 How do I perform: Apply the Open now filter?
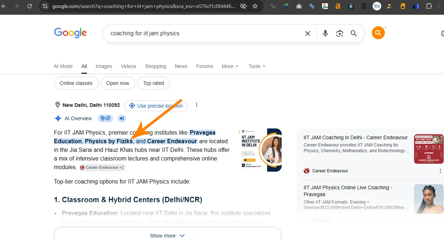pyautogui.click(x=118, y=83)
